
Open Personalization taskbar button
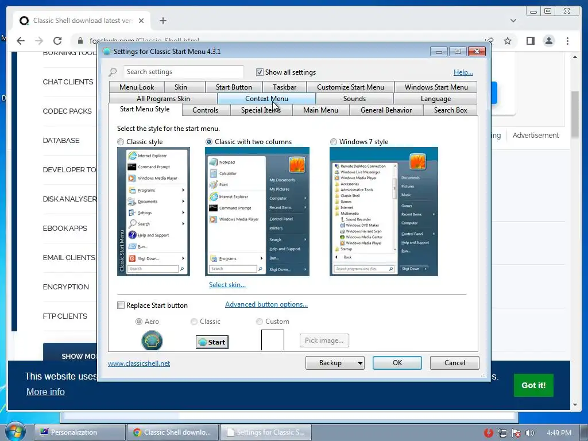pyautogui.click(x=79, y=432)
